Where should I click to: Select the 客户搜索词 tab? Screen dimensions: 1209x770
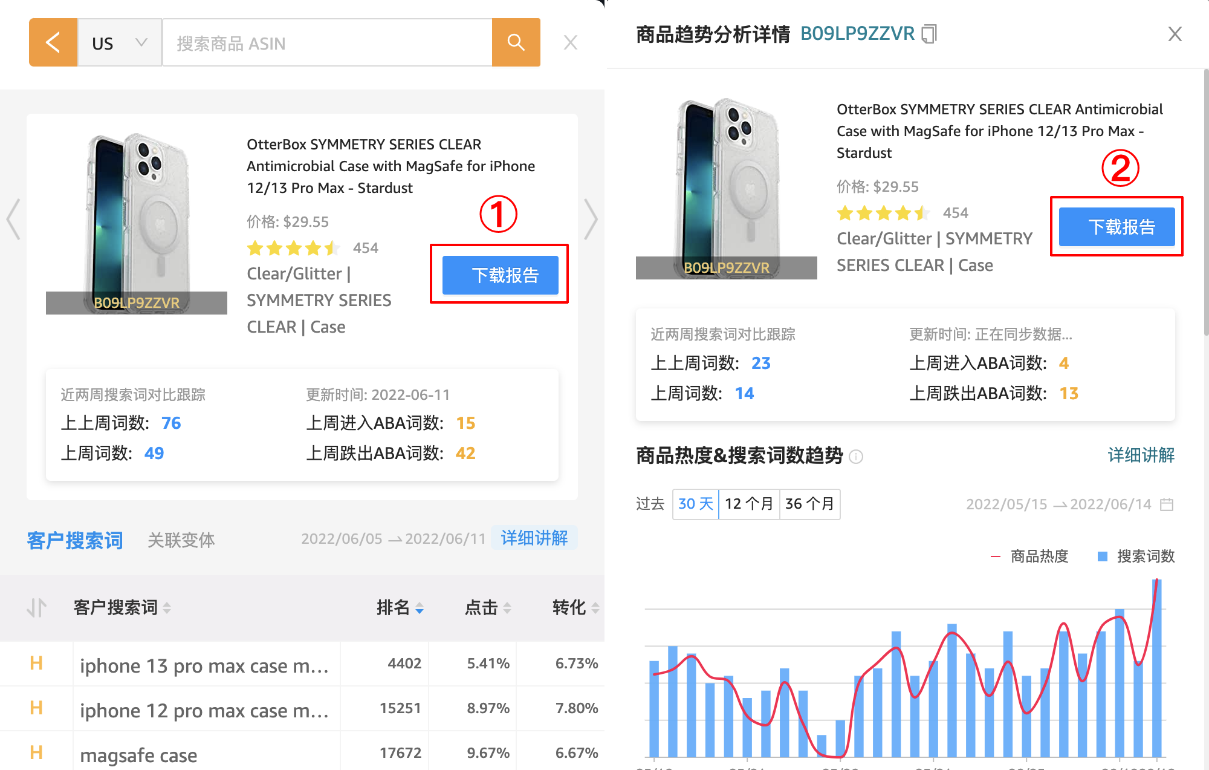tap(75, 540)
